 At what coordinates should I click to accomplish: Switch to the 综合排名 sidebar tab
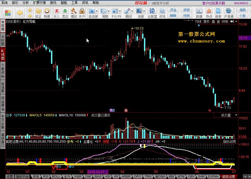[3, 103]
